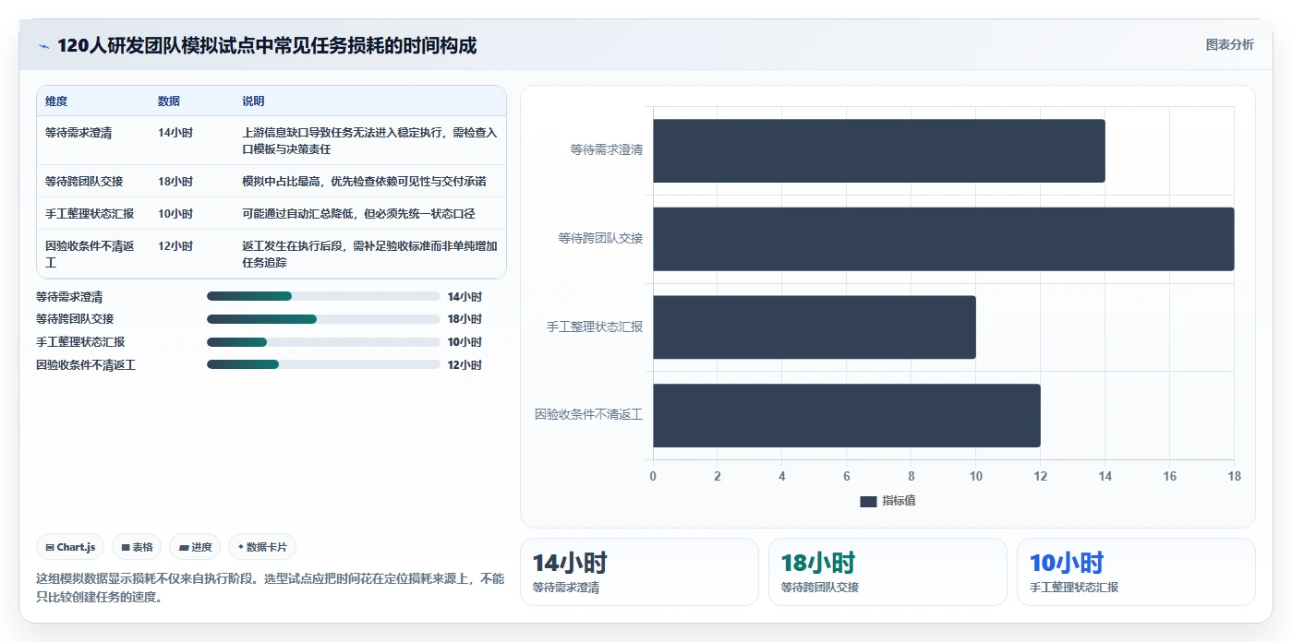Click the 等待跨团队交接 table row name
Viewport: 1292px width, 642px height.
point(84,181)
